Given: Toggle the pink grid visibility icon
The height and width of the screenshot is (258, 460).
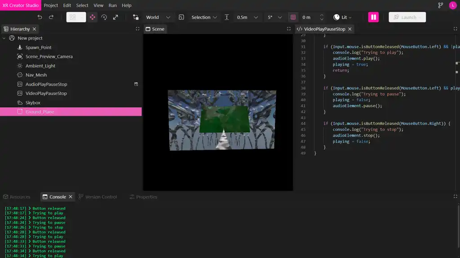Looking at the screenshot, I should point(293,17).
